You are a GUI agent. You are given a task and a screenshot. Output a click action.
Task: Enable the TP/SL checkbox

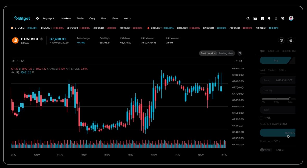pos(261,118)
